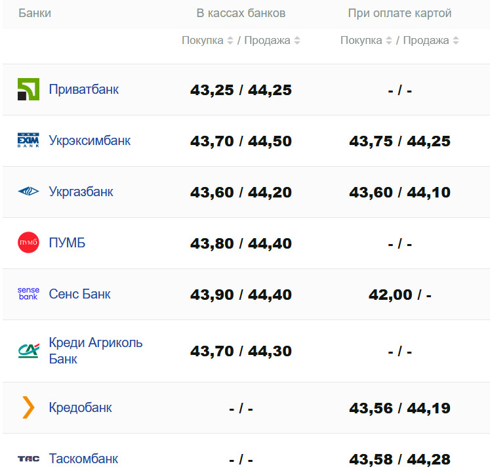The height and width of the screenshot is (475, 490).
Task: Open the ПУМБ bank link
Action: pyautogui.click(x=67, y=243)
